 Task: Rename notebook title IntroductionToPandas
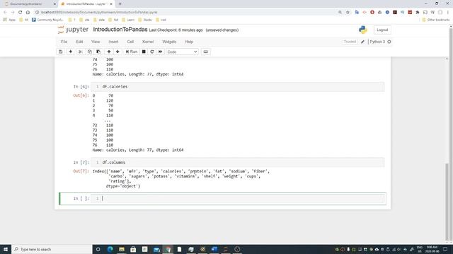click(x=120, y=30)
